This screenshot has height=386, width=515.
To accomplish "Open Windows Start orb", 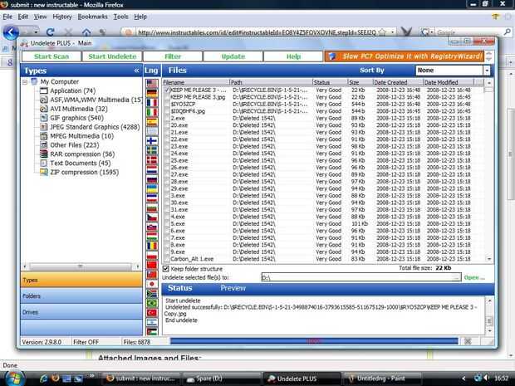I will pos(13,379).
